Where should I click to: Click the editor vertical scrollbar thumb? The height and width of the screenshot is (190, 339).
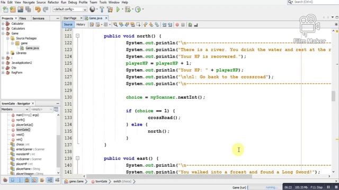pos(333,96)
